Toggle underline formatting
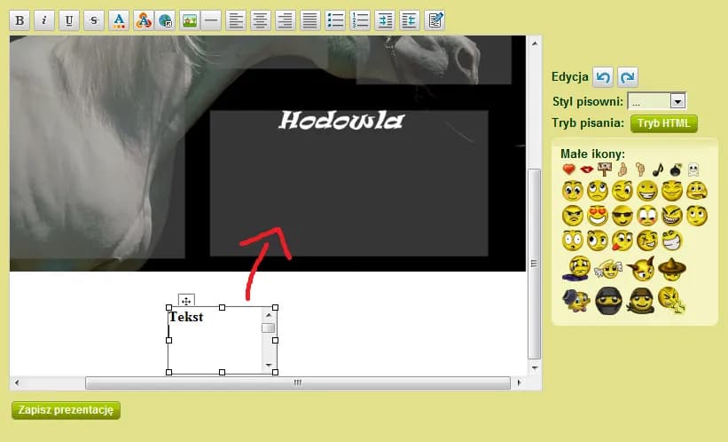The width and height of the screenshot is (728, 442). tap(68, 21)
